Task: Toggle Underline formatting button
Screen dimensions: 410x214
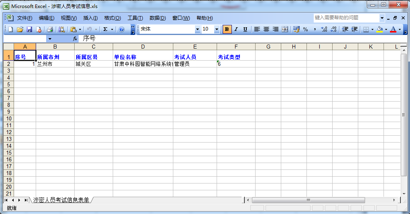Action: click(x=245, y=29)
